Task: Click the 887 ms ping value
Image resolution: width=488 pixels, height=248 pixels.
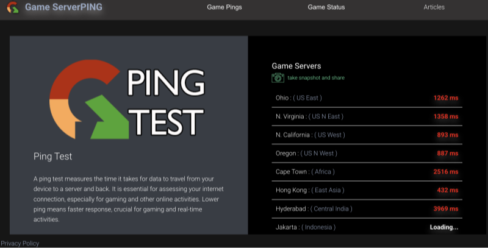Action: [448, 153]
